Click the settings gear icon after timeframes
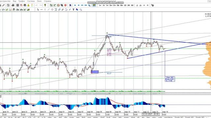 (x=152, y=5)
